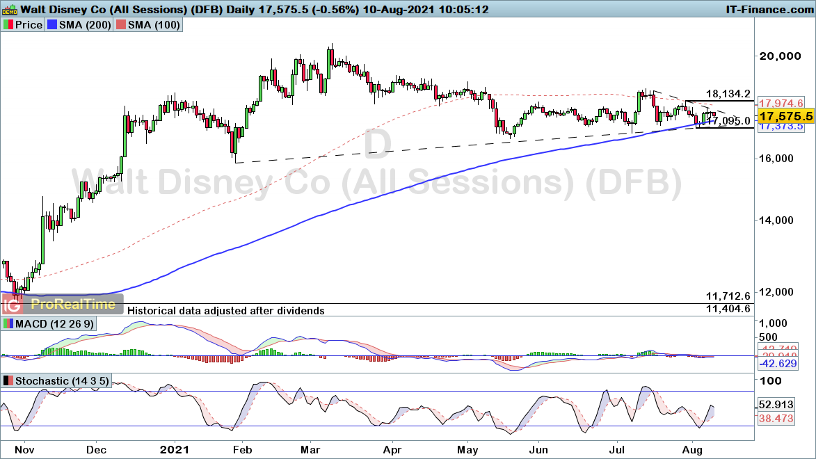816x459 pixels.
Task: Click the 12,000 price axis label
Action: coord(776,292)
